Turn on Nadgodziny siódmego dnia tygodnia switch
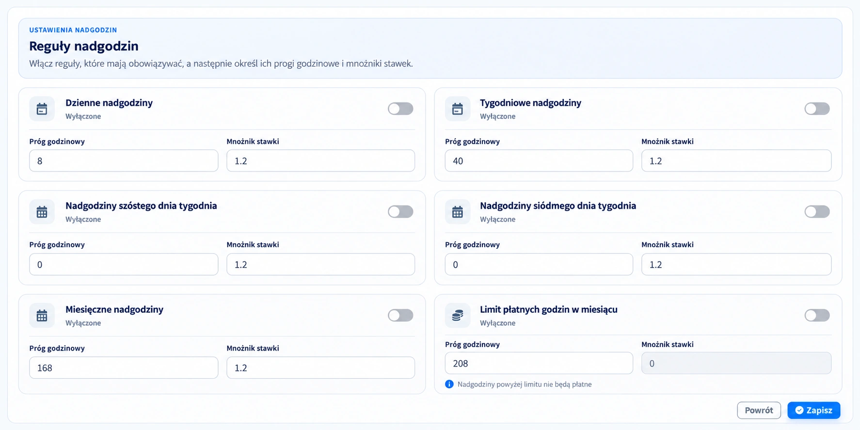The image size is (860, 430). point(817,212)
